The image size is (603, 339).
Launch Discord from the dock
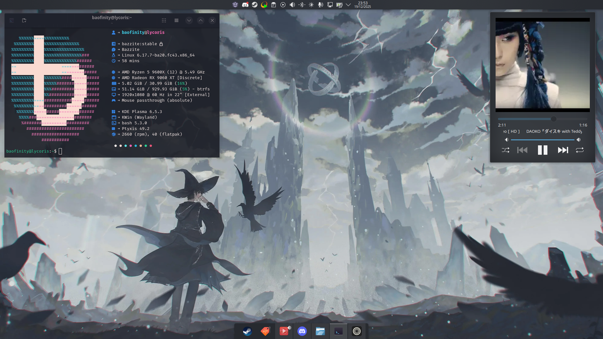[x=302, y=331]
